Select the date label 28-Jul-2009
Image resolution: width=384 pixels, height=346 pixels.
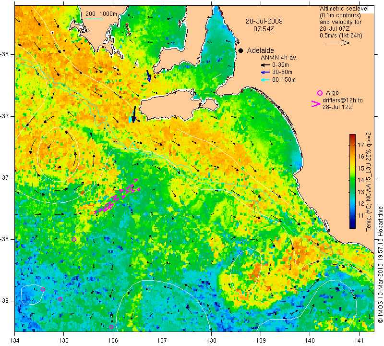point(264,21)
